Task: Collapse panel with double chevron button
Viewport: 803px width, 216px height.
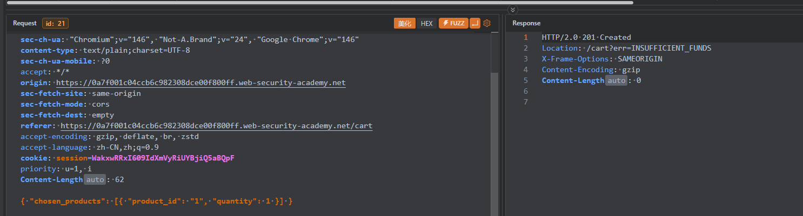Action: point(513,10)
